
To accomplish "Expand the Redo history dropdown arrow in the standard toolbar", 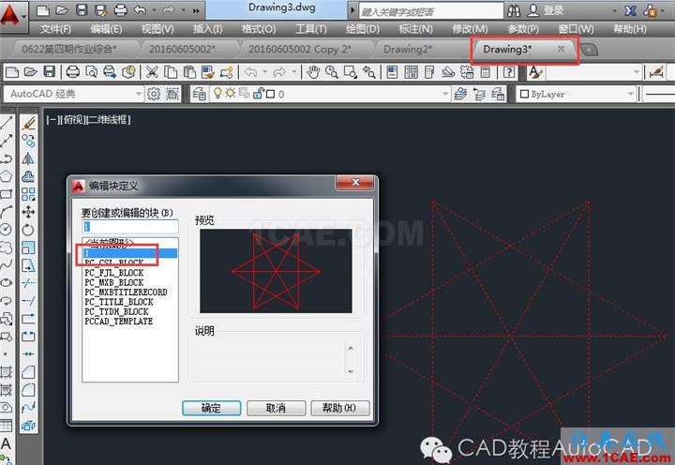I will click(294, 72).
